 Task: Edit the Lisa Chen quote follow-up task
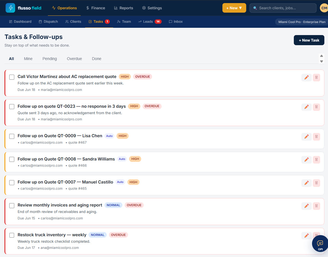[x=306, y=137]
